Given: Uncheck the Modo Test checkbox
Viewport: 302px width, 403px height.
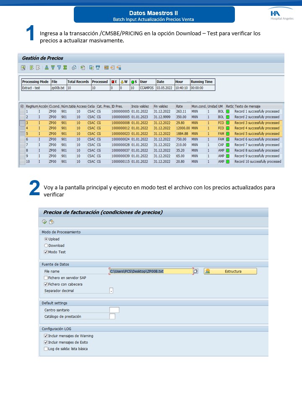Looking at the screenshot, I should point(46,252).
